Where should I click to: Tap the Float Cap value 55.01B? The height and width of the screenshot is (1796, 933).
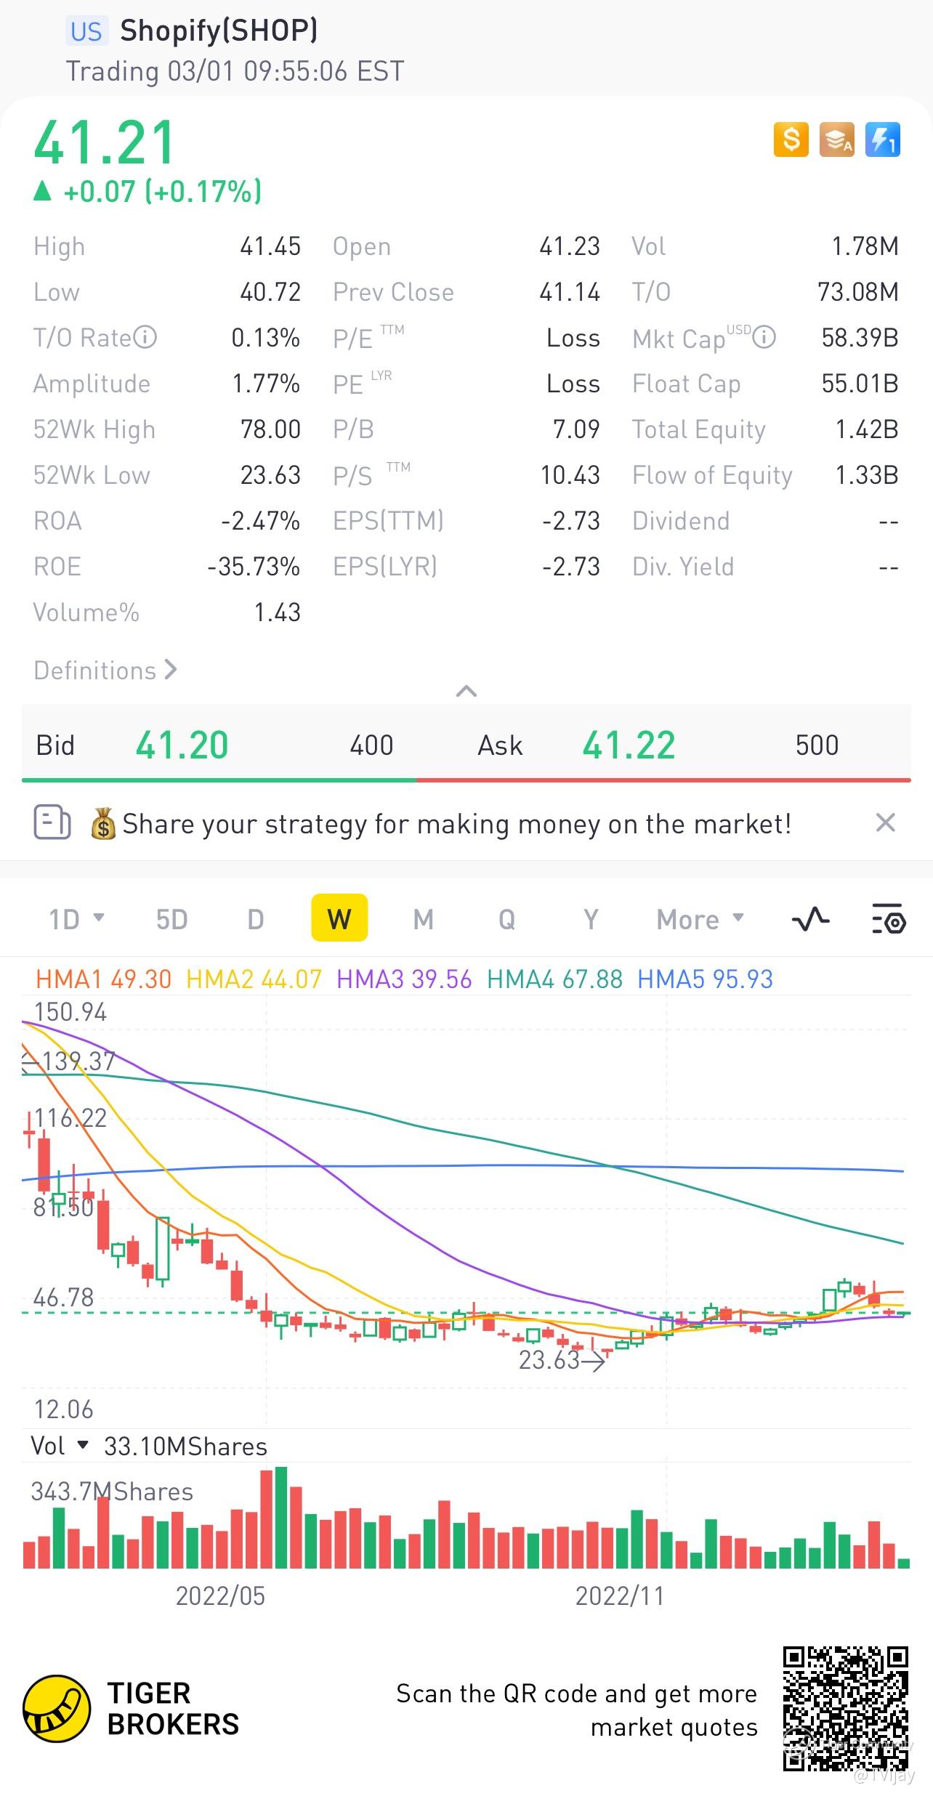click(860, 384)
